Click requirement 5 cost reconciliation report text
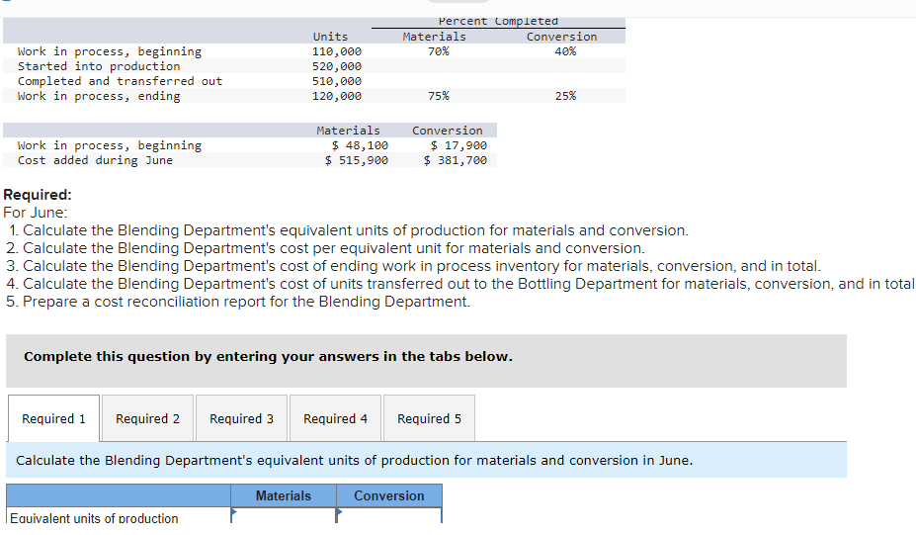 pyautogui.click(x=238, y=302)
